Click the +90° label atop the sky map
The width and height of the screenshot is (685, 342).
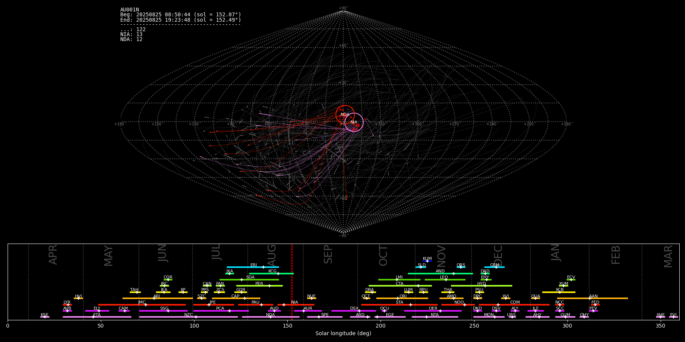coord(343,8)
